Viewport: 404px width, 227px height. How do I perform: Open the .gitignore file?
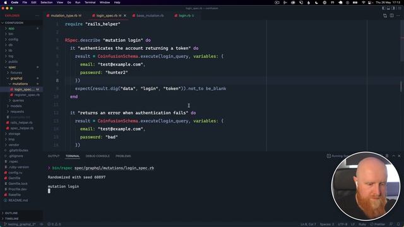point(16,156)
